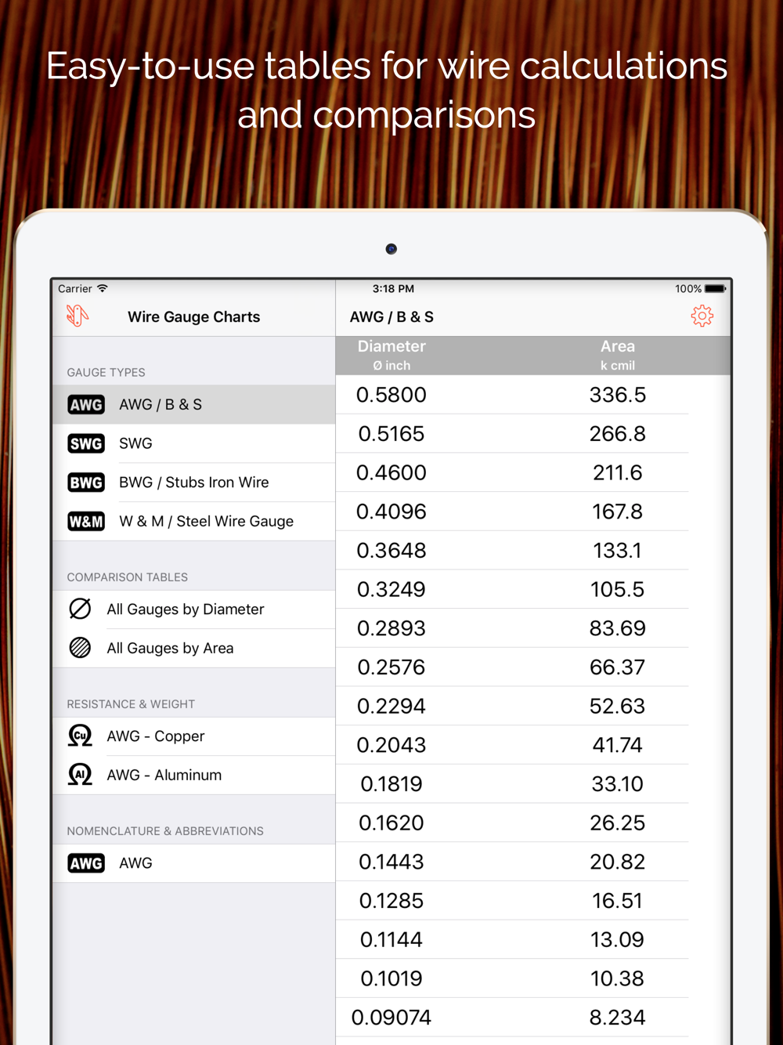Select diameter value 0.3249
The image size is (783, 1045).
pos(391,589)
